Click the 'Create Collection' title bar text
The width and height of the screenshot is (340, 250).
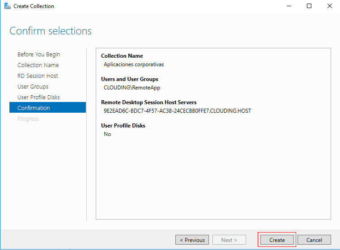(x=34, y=6)
